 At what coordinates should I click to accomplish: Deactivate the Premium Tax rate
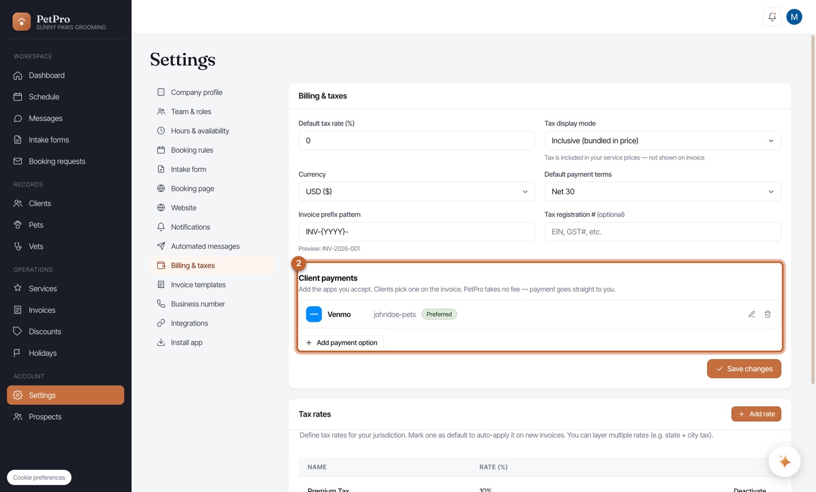pos(749,490)
